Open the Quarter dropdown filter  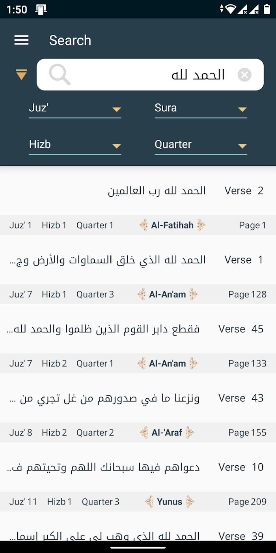[x=201, y=145]
